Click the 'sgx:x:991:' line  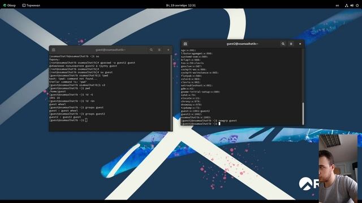(188, 50)
